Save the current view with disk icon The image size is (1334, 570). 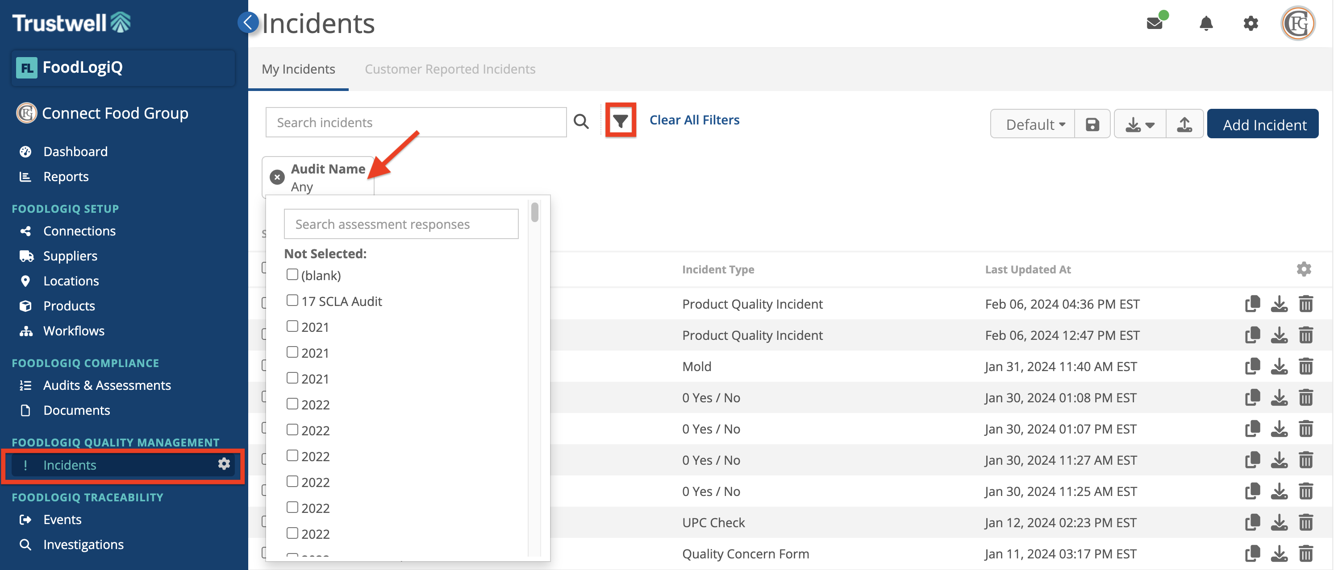(1092, 124)
